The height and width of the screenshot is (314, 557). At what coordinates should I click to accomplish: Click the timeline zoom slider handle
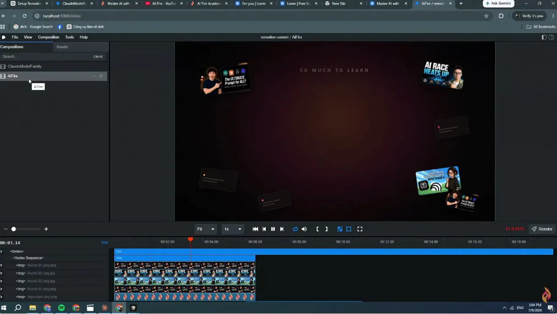point(13,229)
